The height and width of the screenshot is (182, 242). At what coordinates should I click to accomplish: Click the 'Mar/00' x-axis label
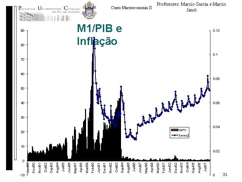[x=158, y=168]
